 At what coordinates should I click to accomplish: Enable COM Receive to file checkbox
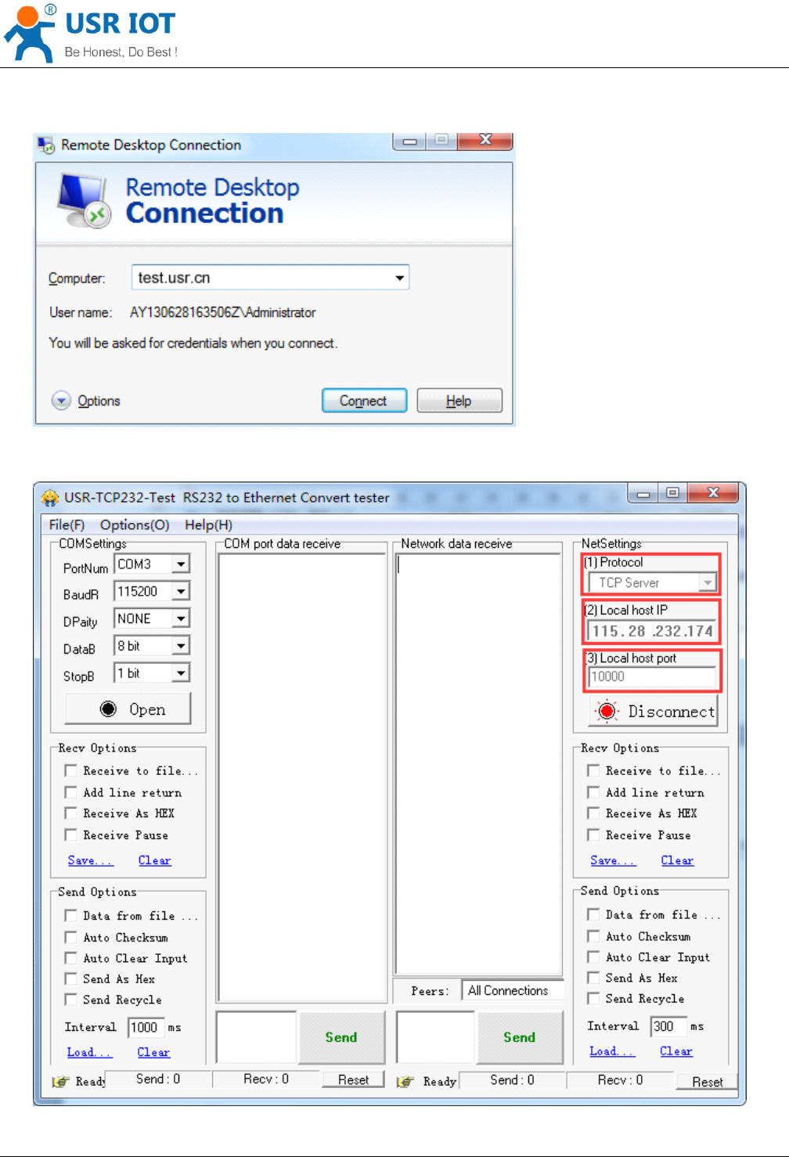(x=71, y=771)
